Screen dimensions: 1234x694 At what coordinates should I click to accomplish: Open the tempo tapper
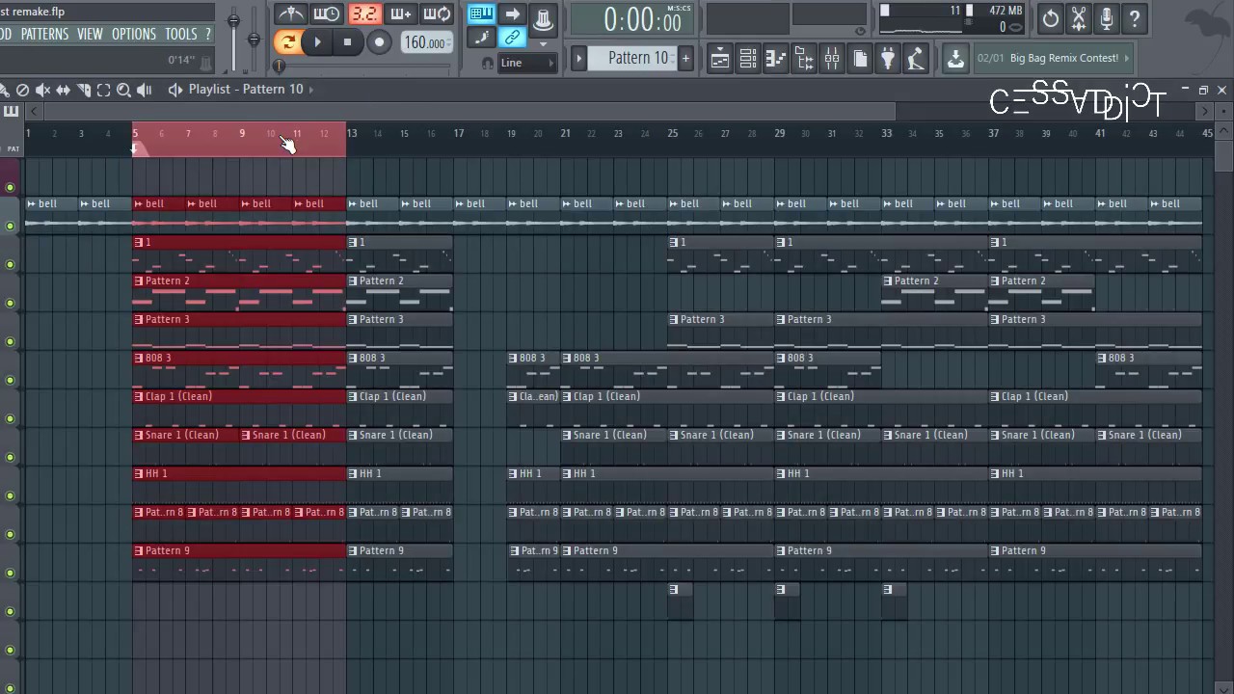(916, 59)
